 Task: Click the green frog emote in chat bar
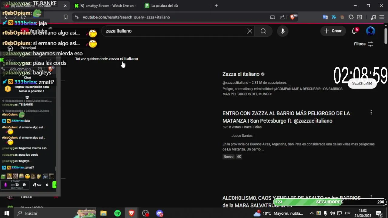click(3, 176)
